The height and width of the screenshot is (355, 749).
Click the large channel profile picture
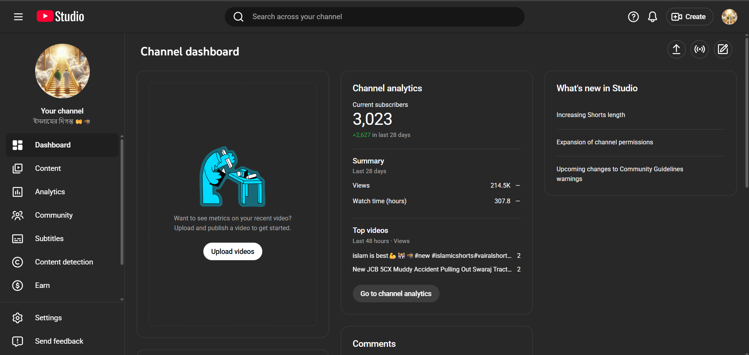[x=62, y=71]
